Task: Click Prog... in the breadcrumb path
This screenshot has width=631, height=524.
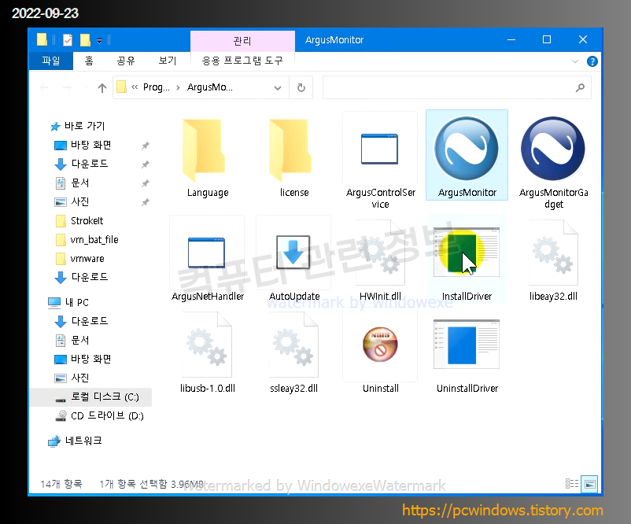Action: click(x=156, y=87)
